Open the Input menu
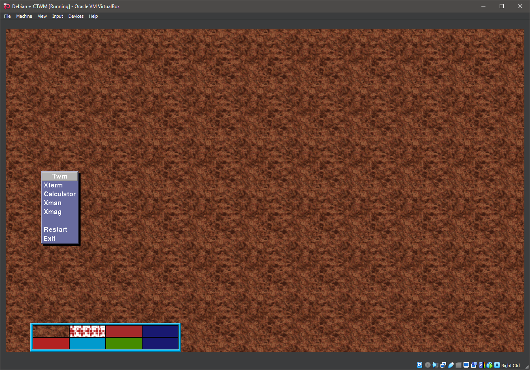The width and height of the screenshot is (530, 370). (x=57, y=16)
